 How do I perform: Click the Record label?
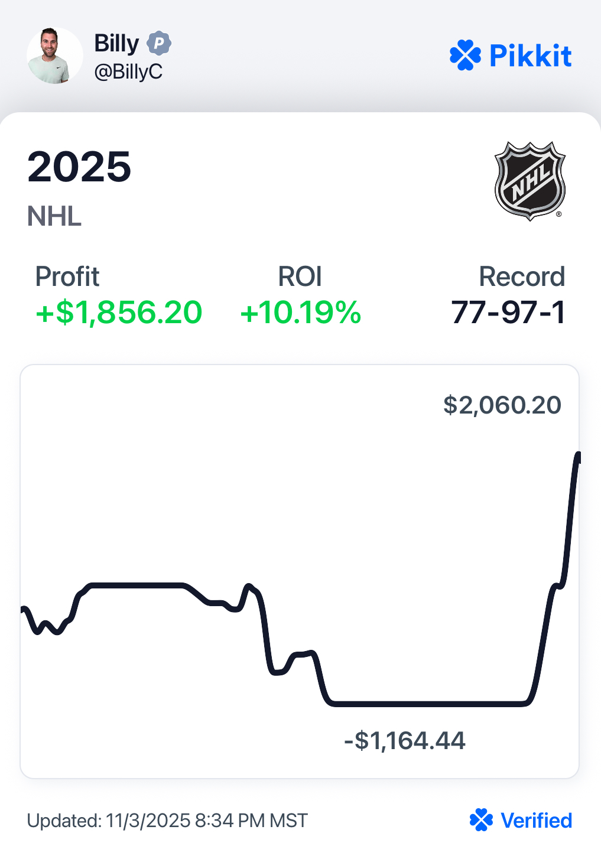coord(521,276)
